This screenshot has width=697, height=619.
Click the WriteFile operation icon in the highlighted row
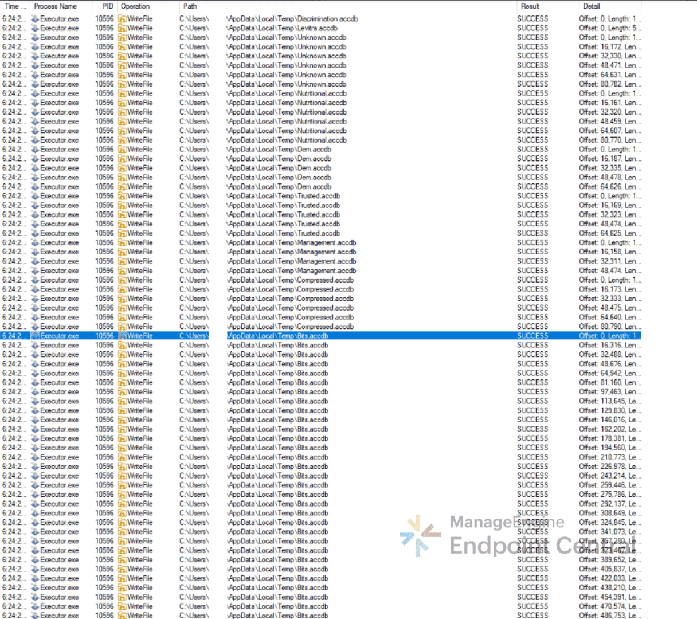point(122,336)
